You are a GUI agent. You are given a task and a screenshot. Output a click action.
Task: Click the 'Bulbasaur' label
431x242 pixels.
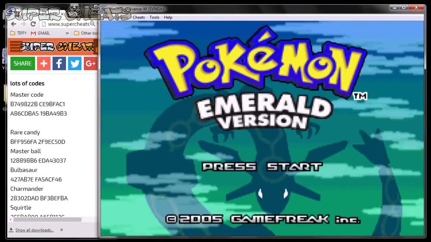click(24, 170)
